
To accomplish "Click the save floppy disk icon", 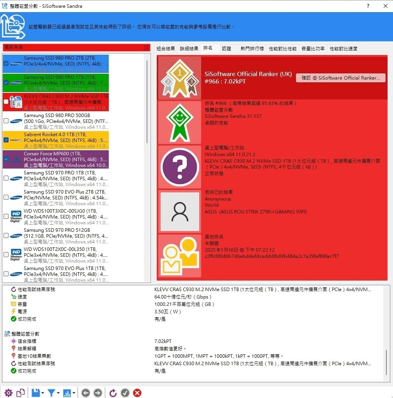I will pyautogui.click(x=36, y=393).
